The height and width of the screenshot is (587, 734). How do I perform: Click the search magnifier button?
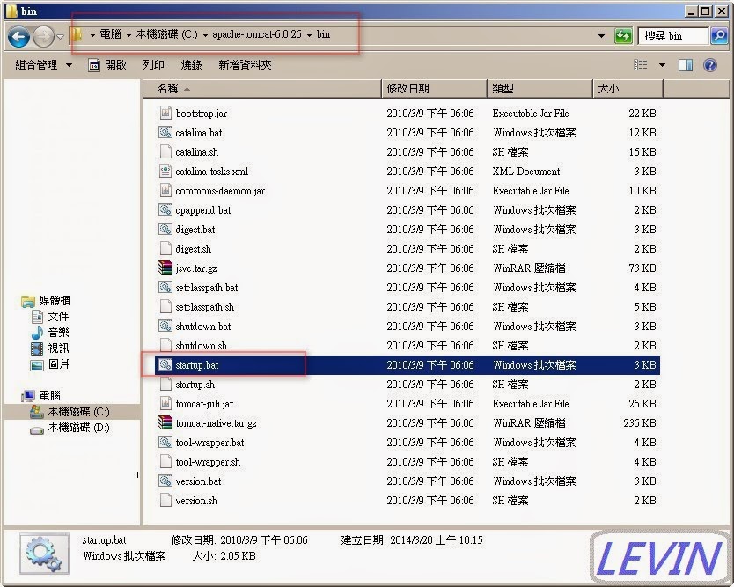tap(718, 36)
